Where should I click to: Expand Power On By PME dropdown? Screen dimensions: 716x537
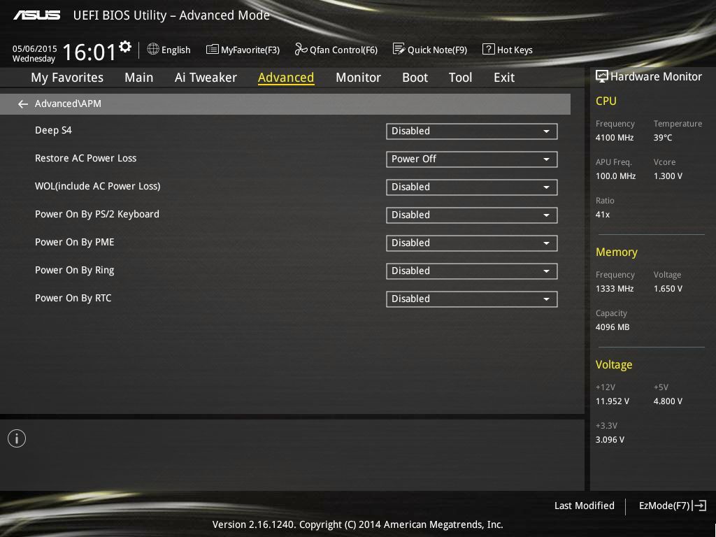[x=472, y=243]
